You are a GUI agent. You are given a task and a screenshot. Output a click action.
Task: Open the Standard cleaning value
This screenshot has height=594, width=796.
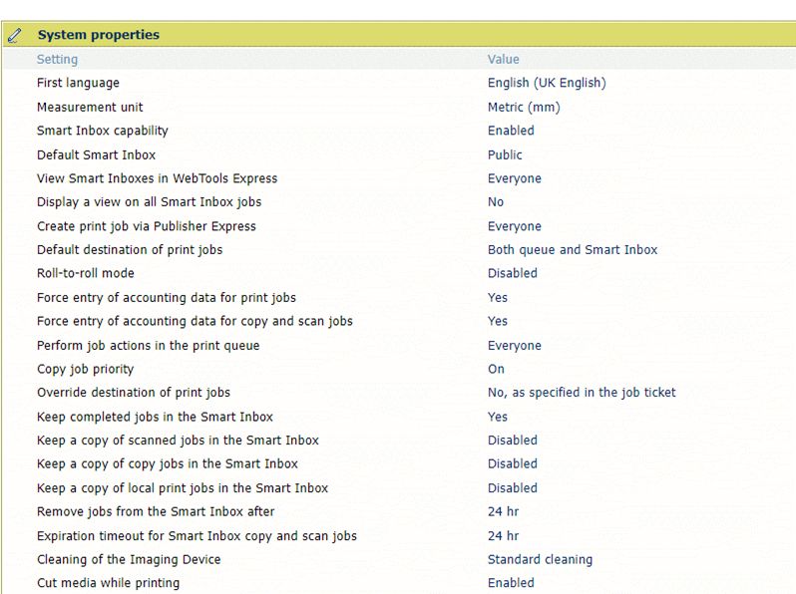click(540, 559)
